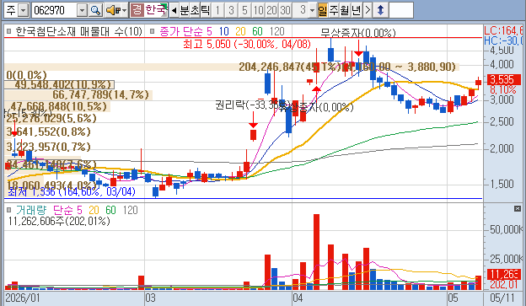This screenshot has height=306, width=526.
Task: Click square marker beside 한국첨단소재 매물대
Action: (x=8, y=31)
